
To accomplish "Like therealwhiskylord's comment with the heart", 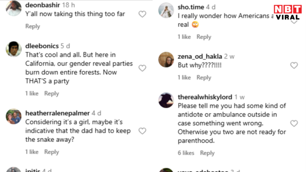I will click(294, 123).
